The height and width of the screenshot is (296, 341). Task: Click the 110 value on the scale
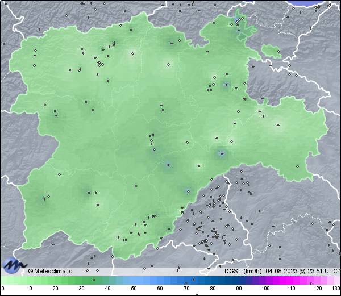click(x=292, y=289)
